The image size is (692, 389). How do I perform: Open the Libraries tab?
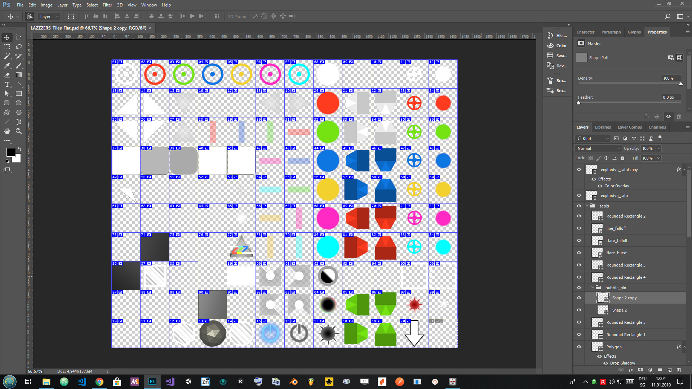point(603,127)
